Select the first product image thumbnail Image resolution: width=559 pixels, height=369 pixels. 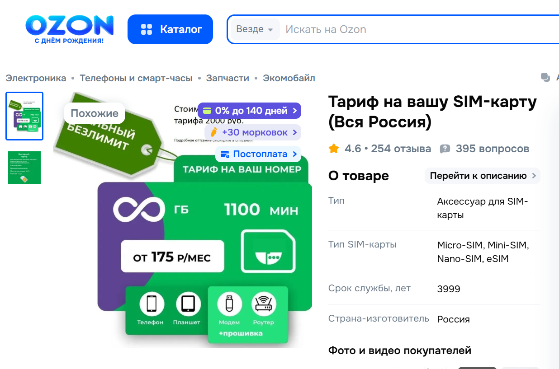coord(24,116)
